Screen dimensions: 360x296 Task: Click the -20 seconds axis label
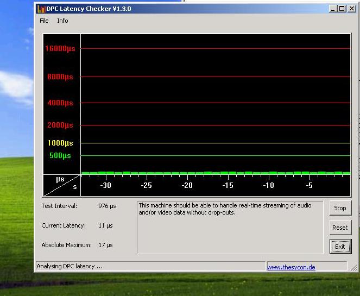pos(187,185)
